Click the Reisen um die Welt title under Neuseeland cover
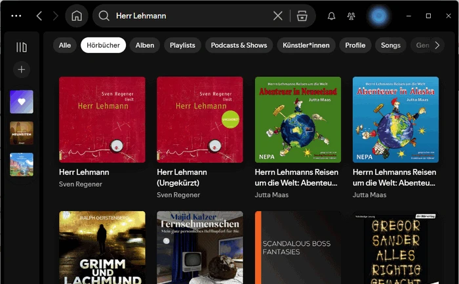459x284 pixels. (296, 178)
